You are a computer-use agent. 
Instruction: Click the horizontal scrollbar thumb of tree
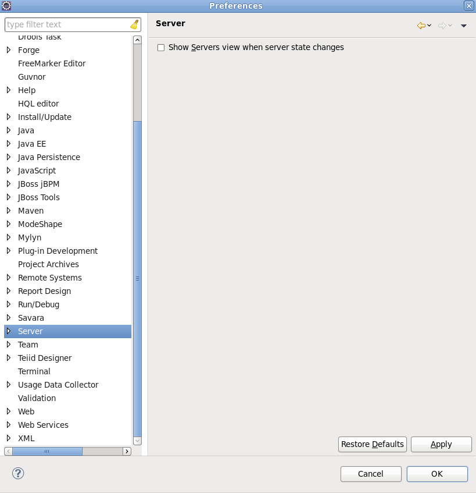47,452
